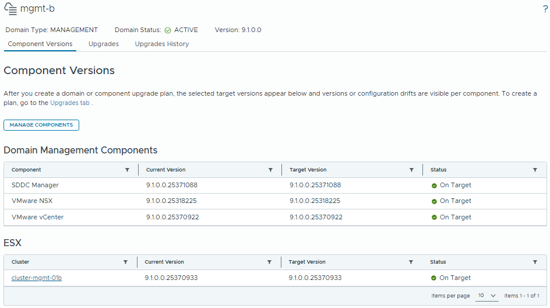This screenshot has width=550, height=308.
Task: Follow the Upgrades tab link in description
Action: click(70, 103)
